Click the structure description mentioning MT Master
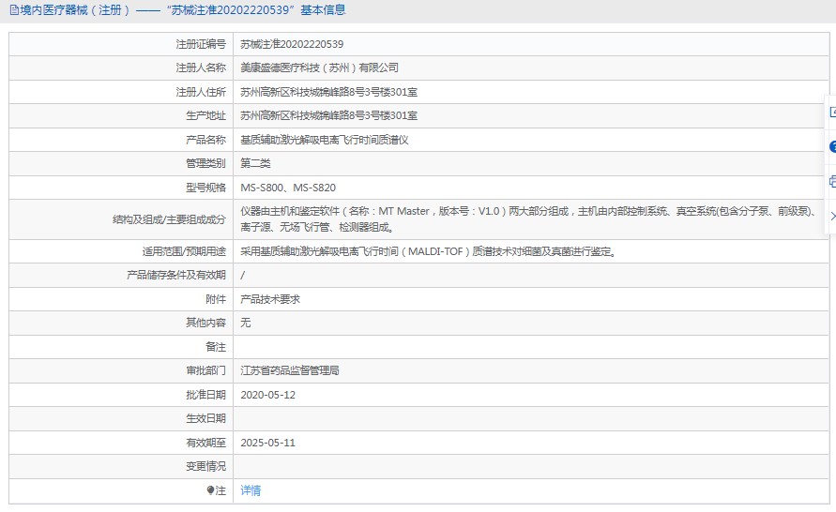Screen dimensions: 836x512 click(529, 219)
